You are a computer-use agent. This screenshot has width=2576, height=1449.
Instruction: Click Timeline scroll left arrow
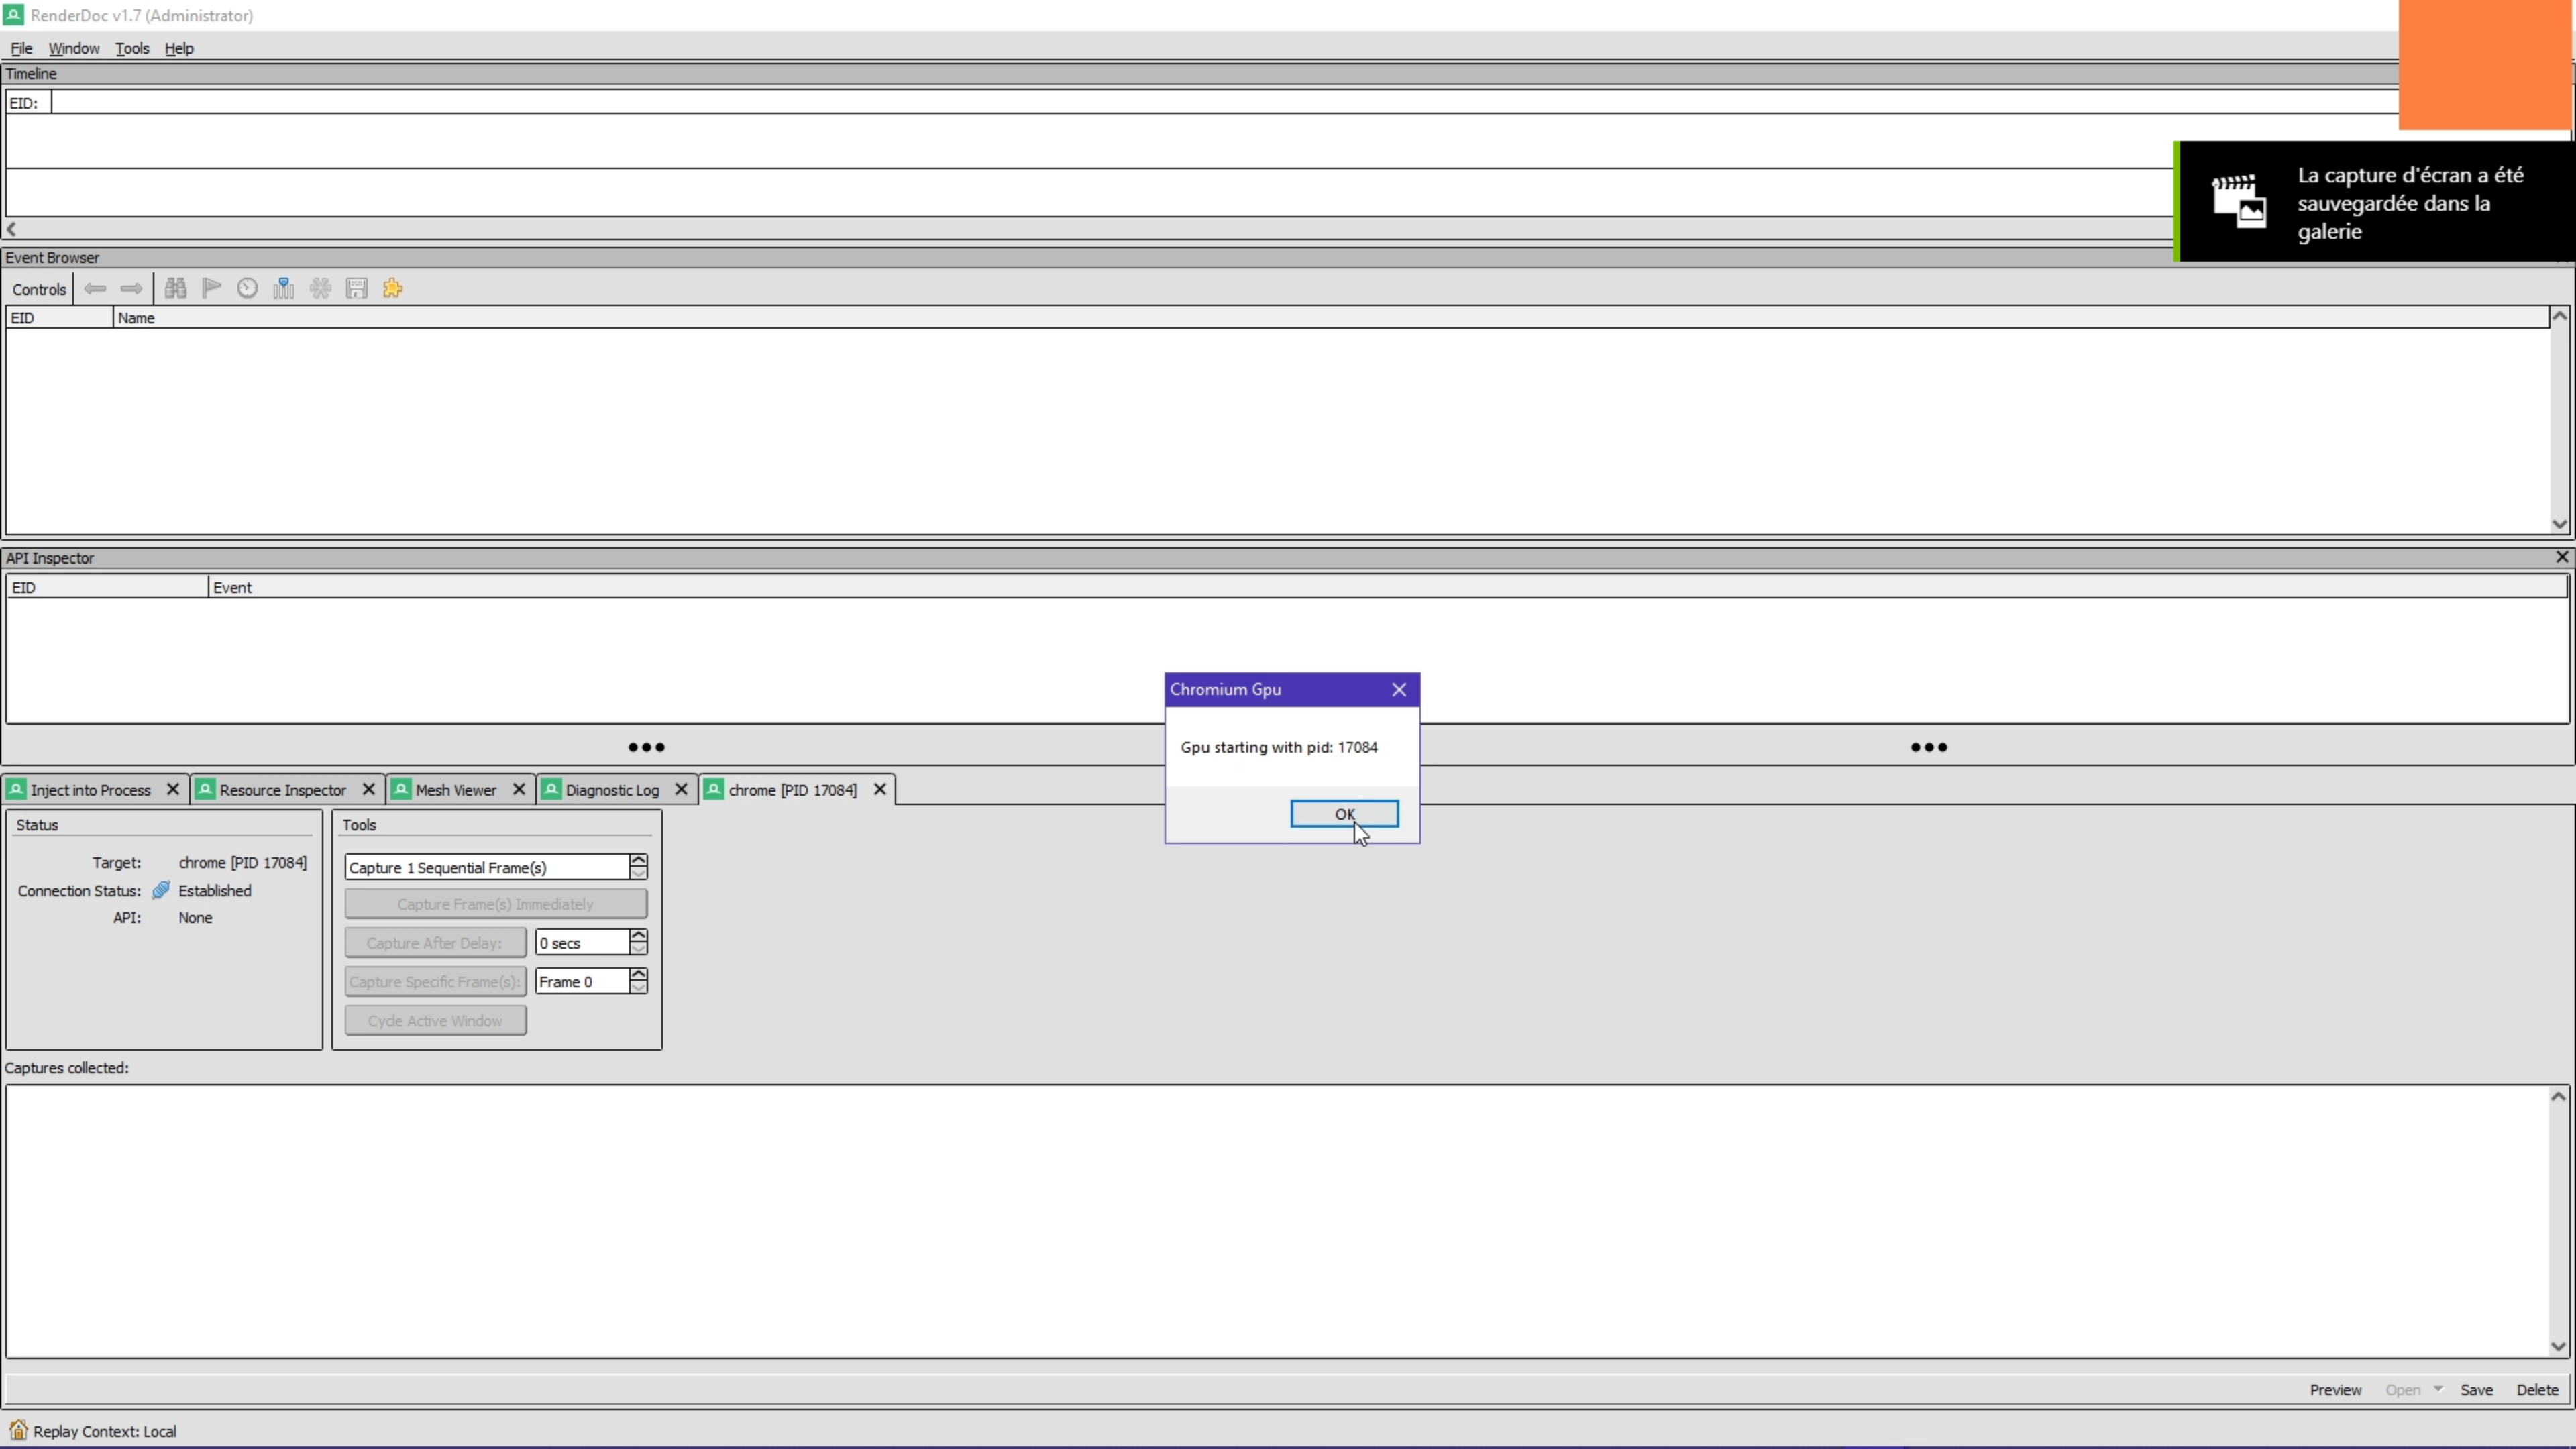[x=11, y=229]
